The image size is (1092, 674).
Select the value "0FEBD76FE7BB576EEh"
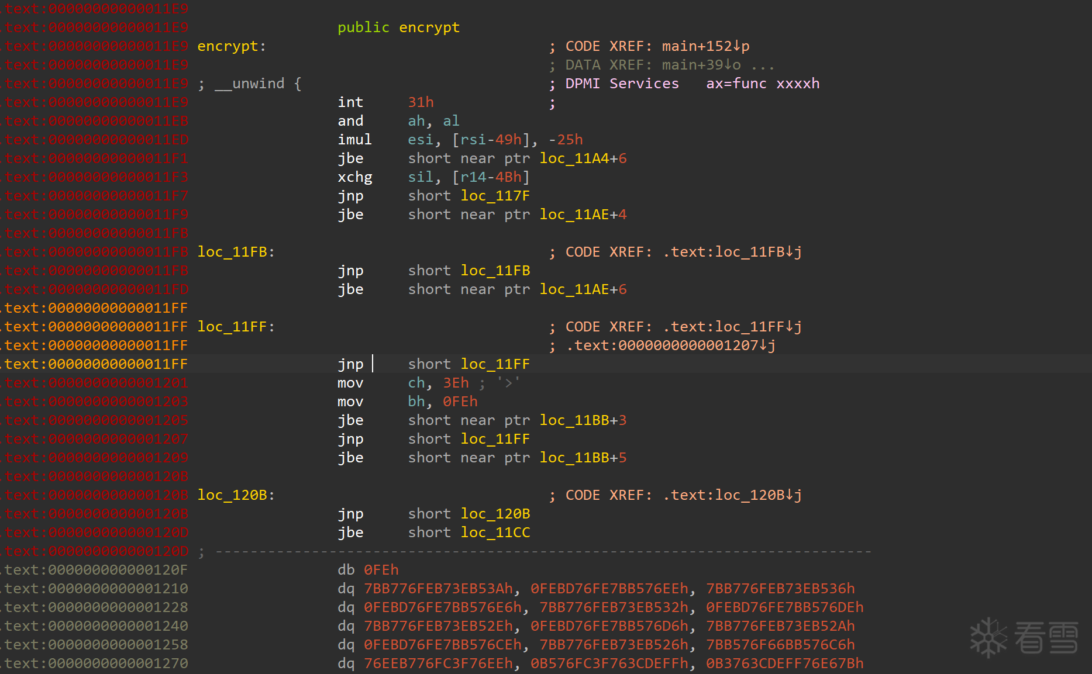coord(609,589)
